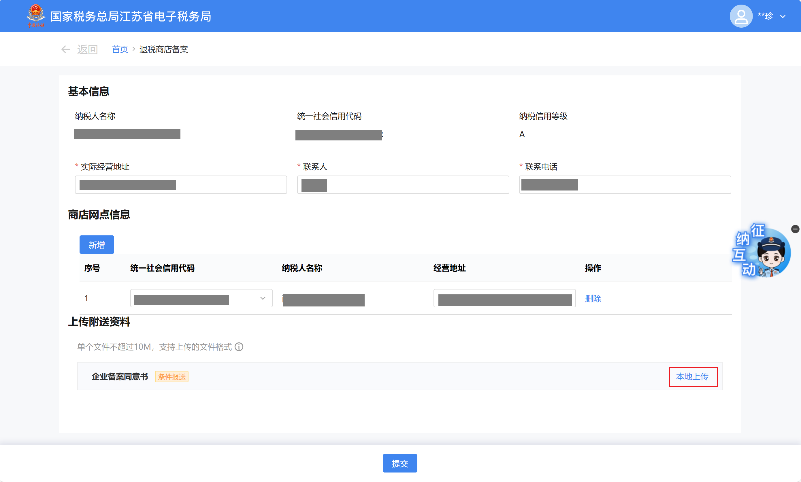
Task: Click the 返回 text
Action: [87, 49]
